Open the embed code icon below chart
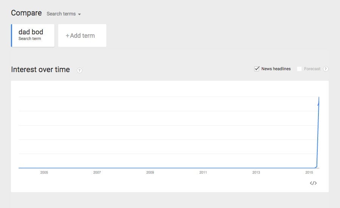The image size is (340, 208). click(313, 183)
